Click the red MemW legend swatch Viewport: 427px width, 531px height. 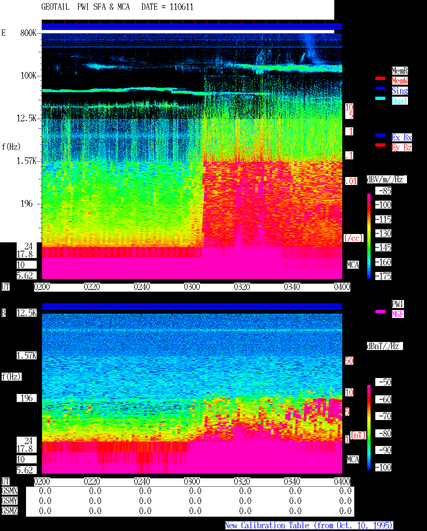tap(380, 78)
